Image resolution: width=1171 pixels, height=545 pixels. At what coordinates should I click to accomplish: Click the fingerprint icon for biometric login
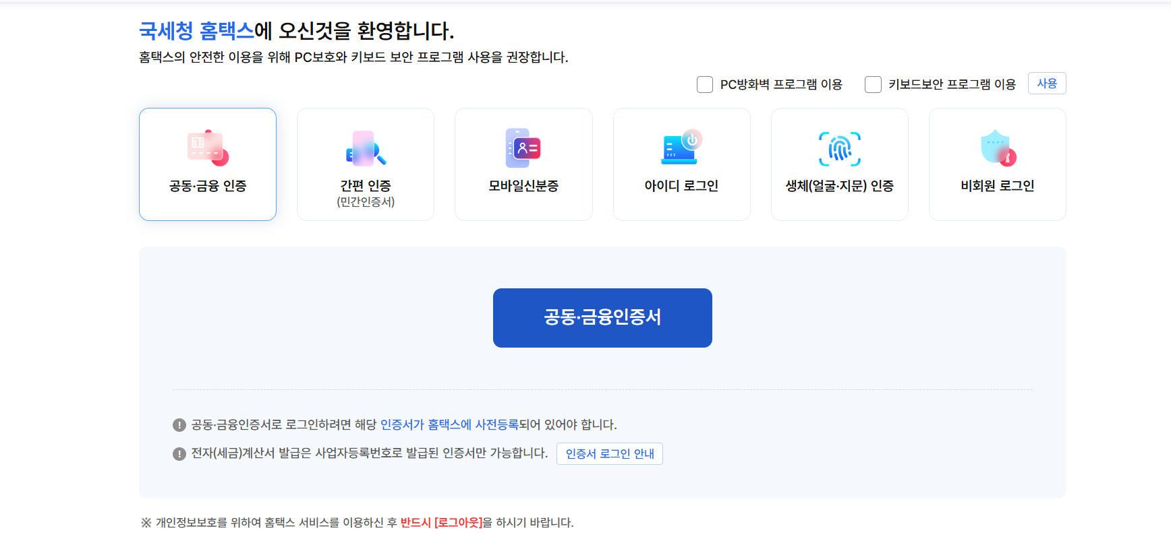840,149
